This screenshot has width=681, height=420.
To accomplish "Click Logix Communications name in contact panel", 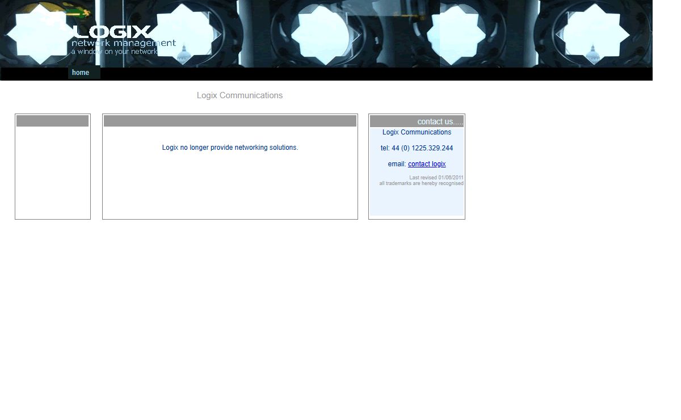I will pos(417,132).
